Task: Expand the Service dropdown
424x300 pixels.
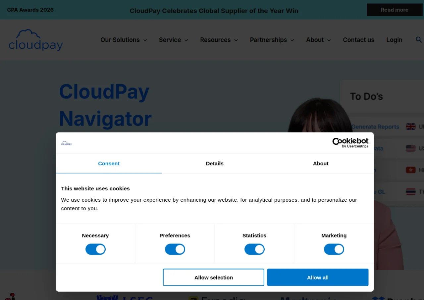Action: (174, 40)
